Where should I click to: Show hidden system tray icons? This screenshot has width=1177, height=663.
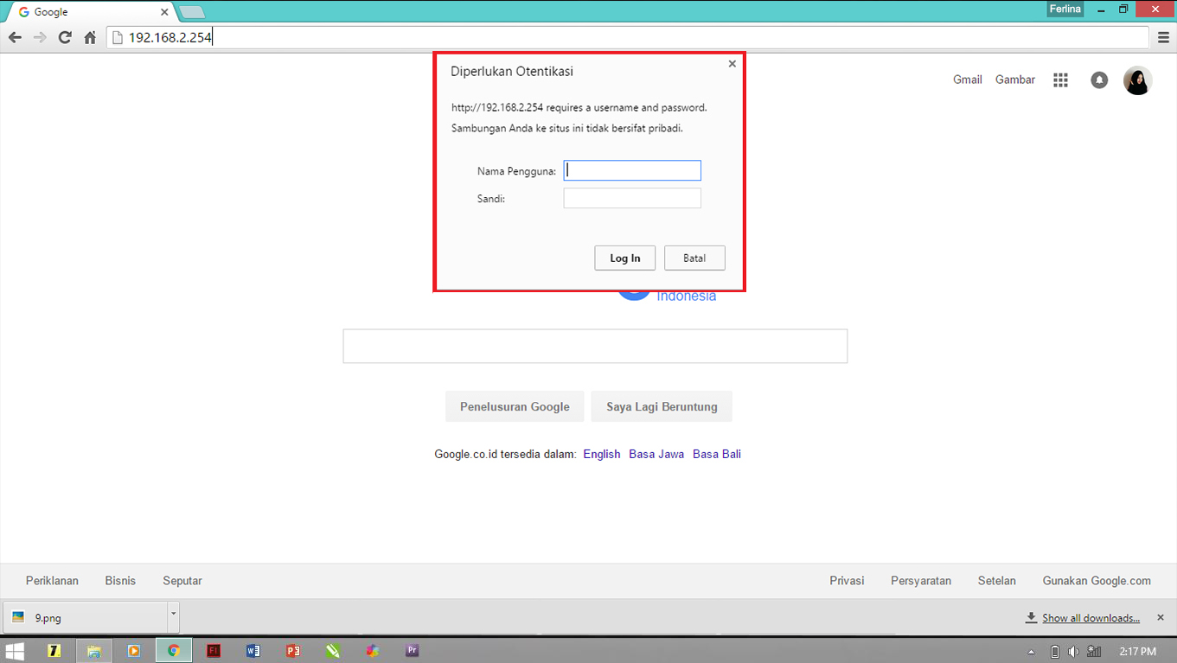click(x=1031, y=652)
